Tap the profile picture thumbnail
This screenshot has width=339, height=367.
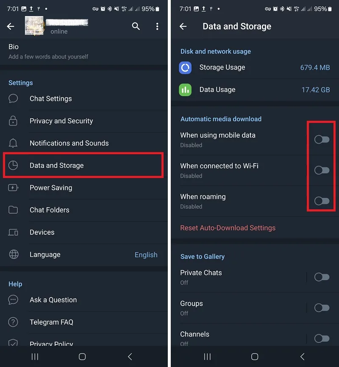[34, 25]
